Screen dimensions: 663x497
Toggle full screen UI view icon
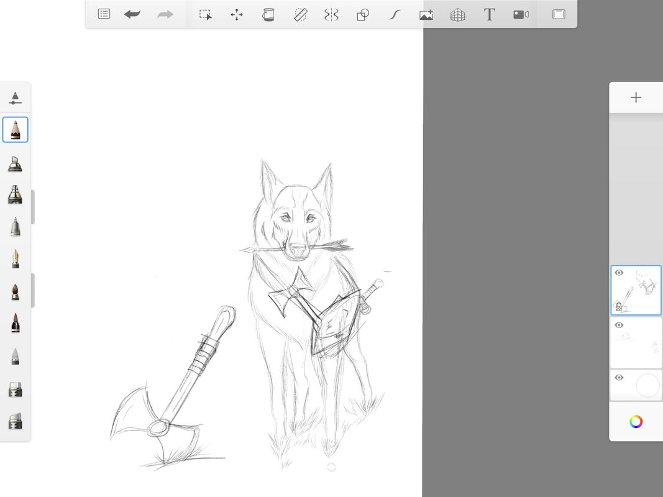(x=559, y=14)
